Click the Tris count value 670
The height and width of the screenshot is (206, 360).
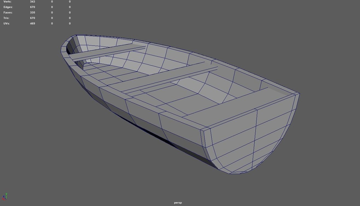[x=33, y=18]
